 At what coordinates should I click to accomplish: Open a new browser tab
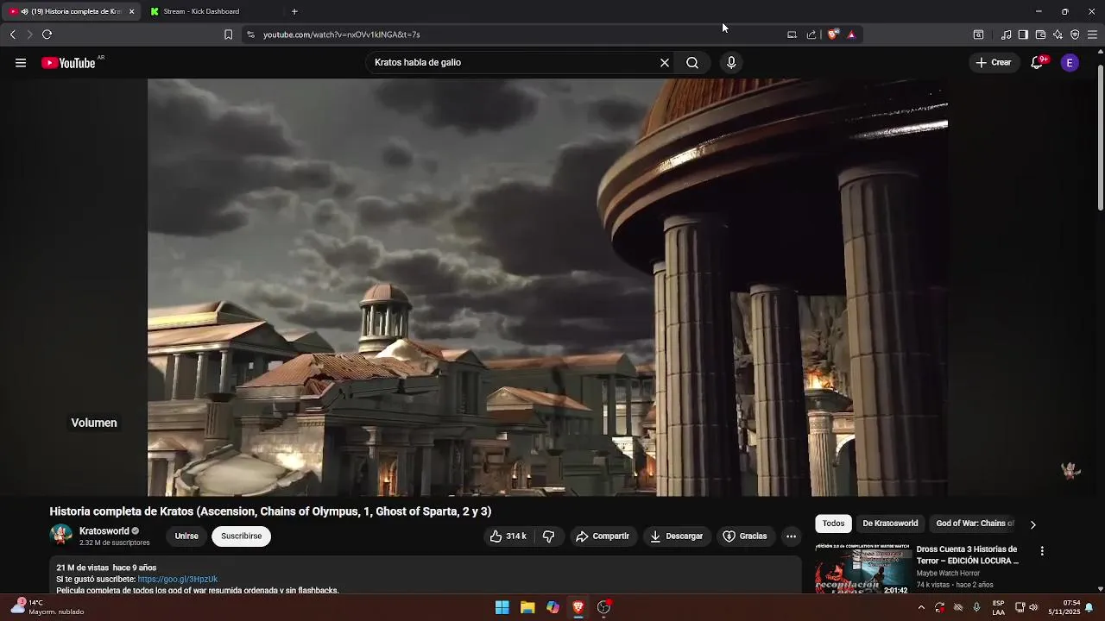click(294, 11)
